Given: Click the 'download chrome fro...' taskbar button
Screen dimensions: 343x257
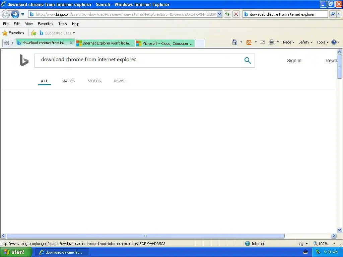Looking at the screenshot, I should pyautogui.click(x=62, y=252).
